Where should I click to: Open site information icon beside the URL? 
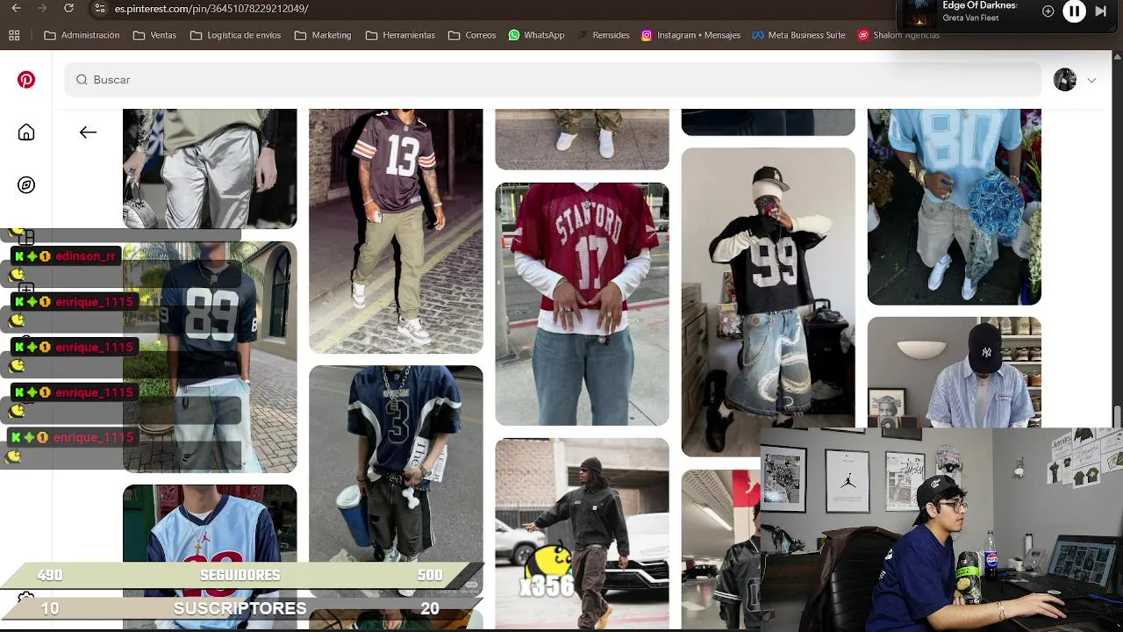[x=99, y=9]
